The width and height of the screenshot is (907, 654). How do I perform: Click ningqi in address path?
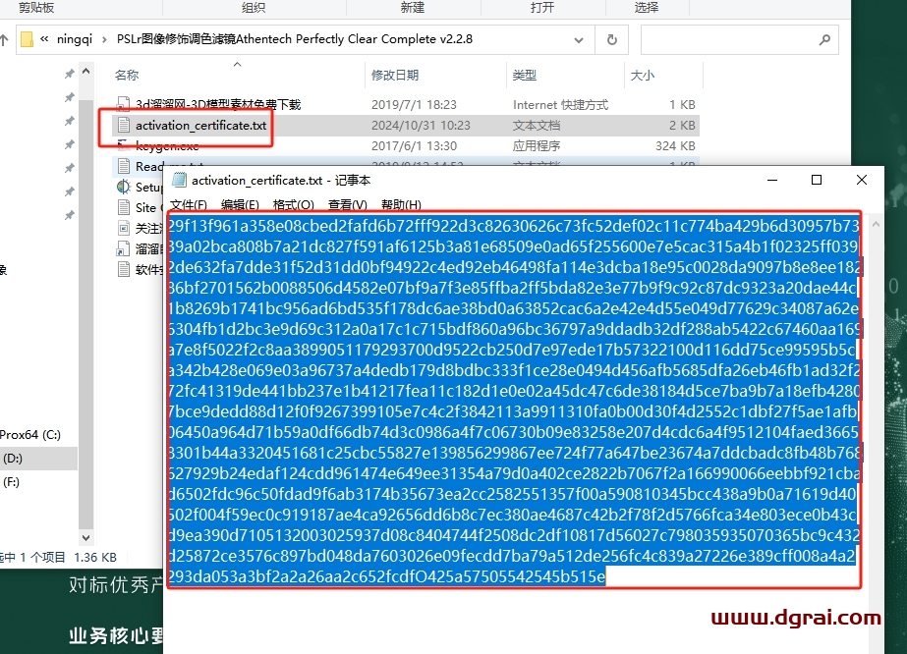point(75,38)
